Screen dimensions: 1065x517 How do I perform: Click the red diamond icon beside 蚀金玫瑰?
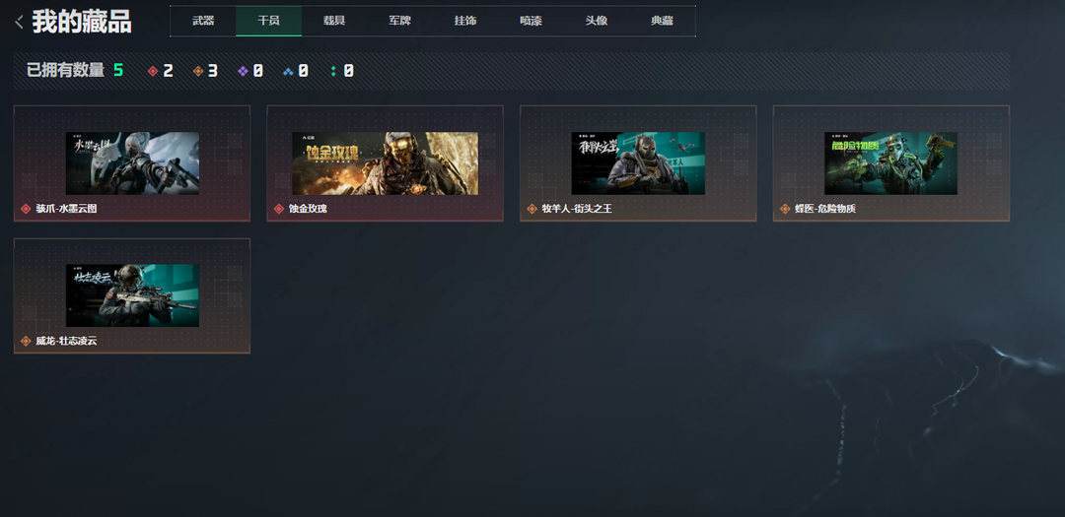click(x=278, y=209)
